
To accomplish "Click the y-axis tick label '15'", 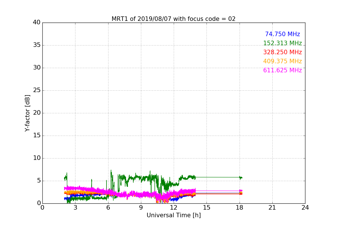I will click(37, 136).
